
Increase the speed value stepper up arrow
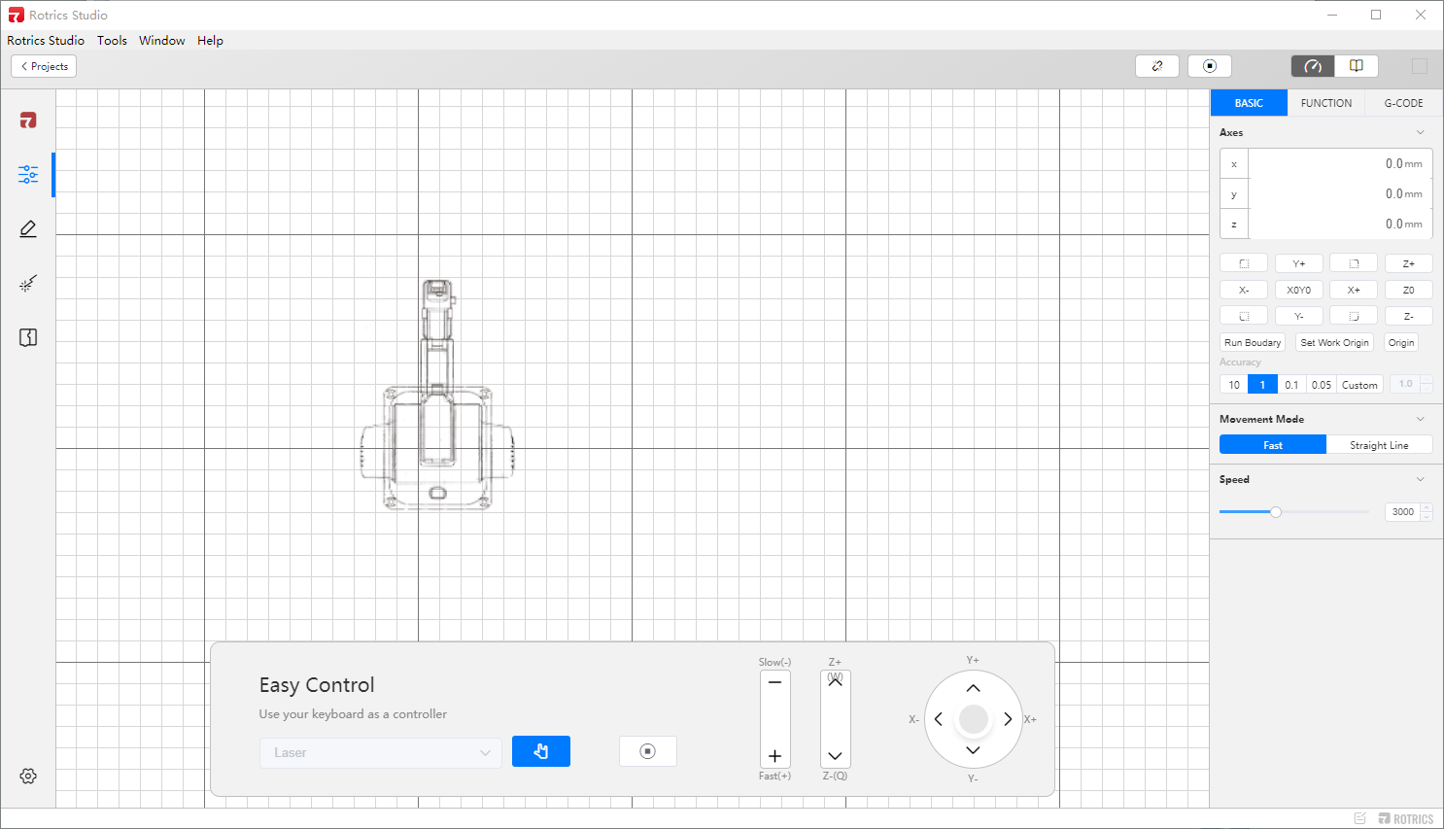pos(1427,507)
